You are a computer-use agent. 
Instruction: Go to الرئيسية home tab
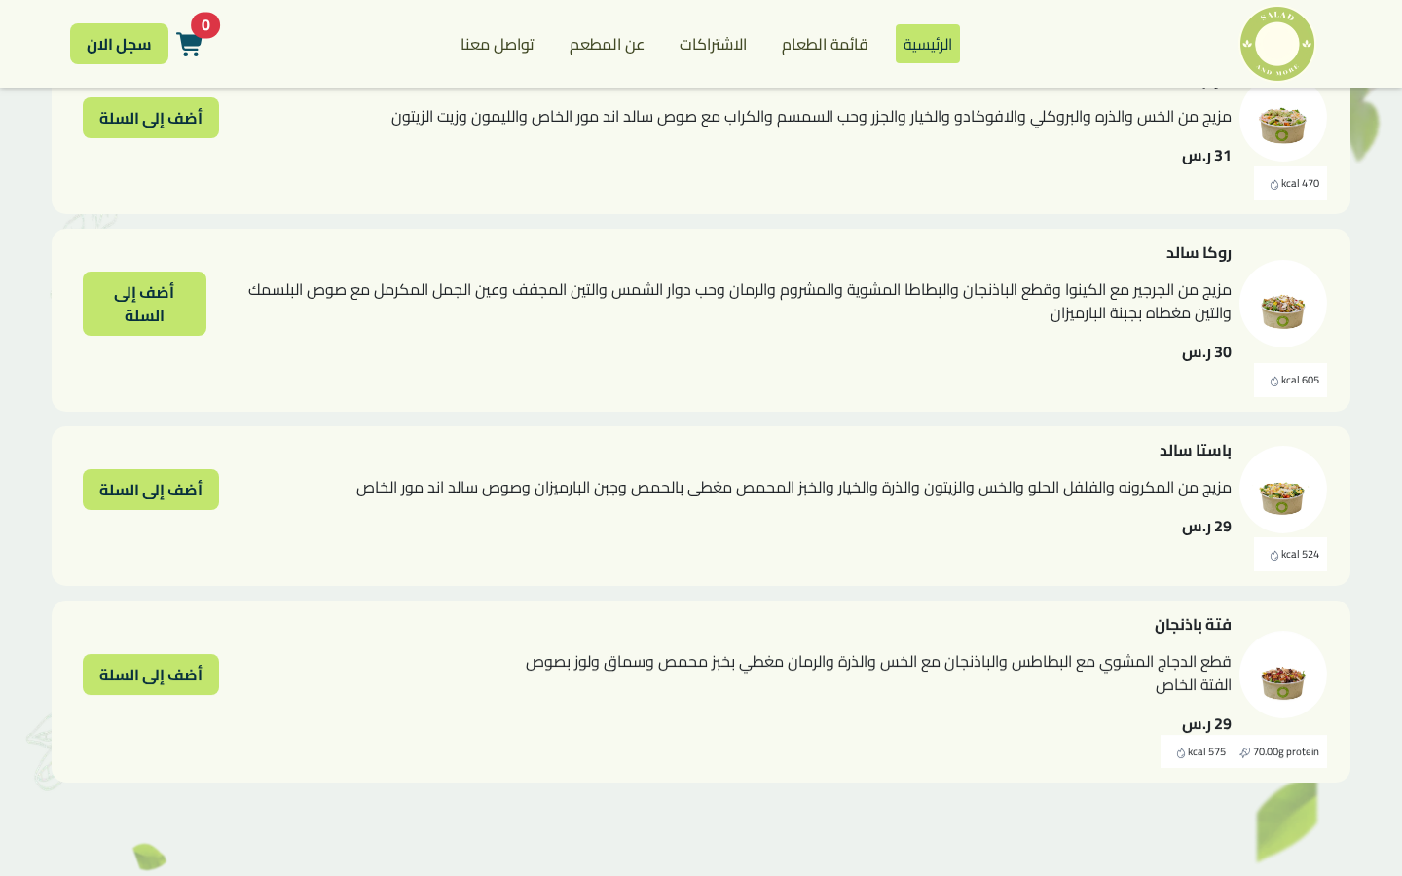point(928,44)
